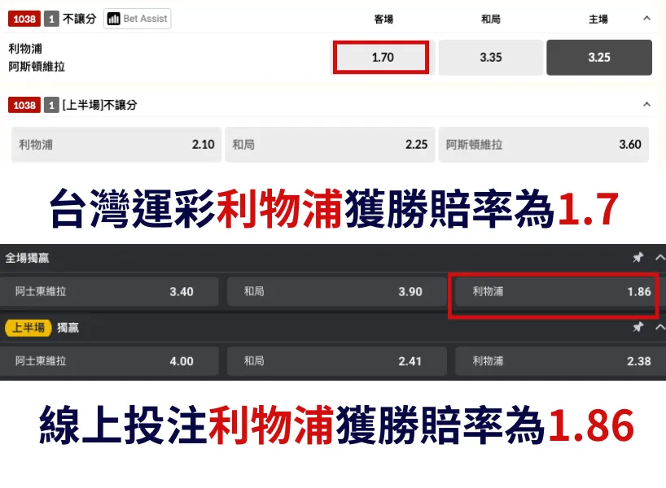Click the 1038 badge on the first-half market
The width and height of the screenshot is (666, 488).
pyautogui.click(x=24, y=105)
